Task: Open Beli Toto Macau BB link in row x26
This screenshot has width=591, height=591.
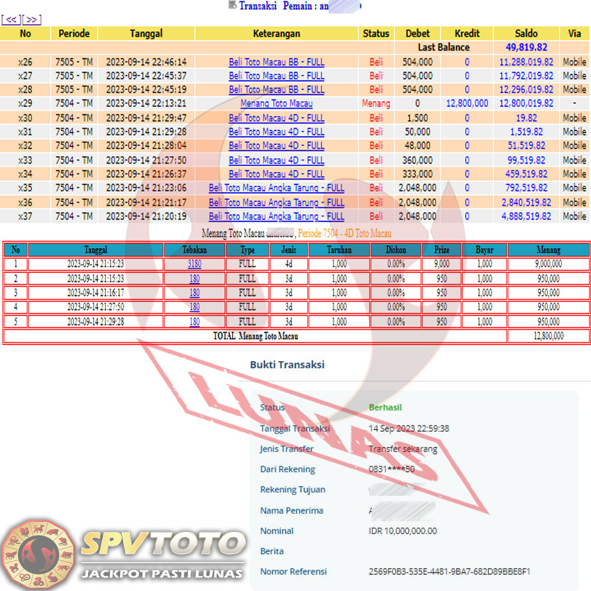Action: click(276, 62)
